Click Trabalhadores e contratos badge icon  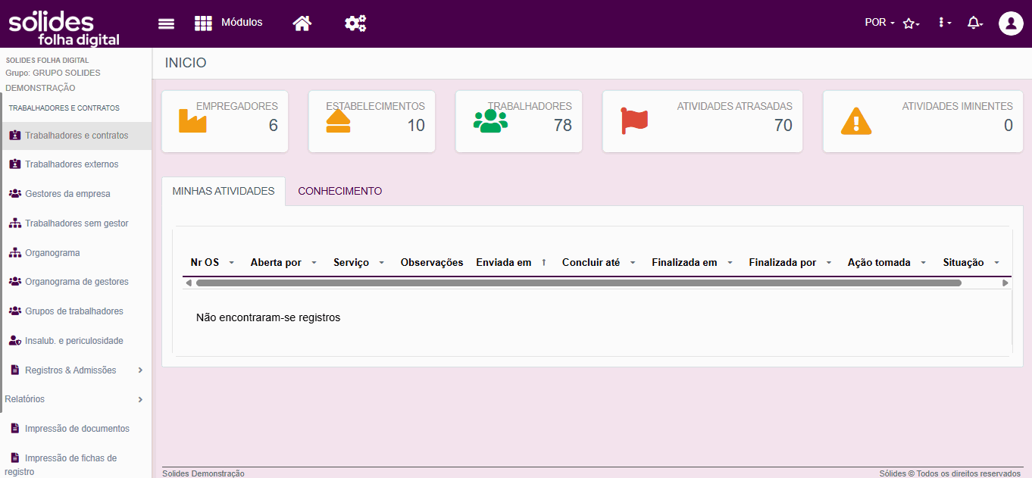pos(14,136)
